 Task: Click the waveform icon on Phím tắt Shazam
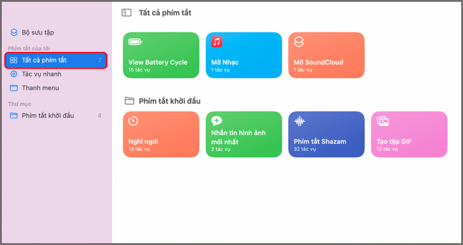click(300, 121)
